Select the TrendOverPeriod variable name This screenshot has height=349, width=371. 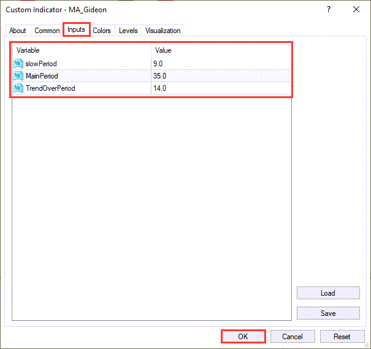[50, 88]
